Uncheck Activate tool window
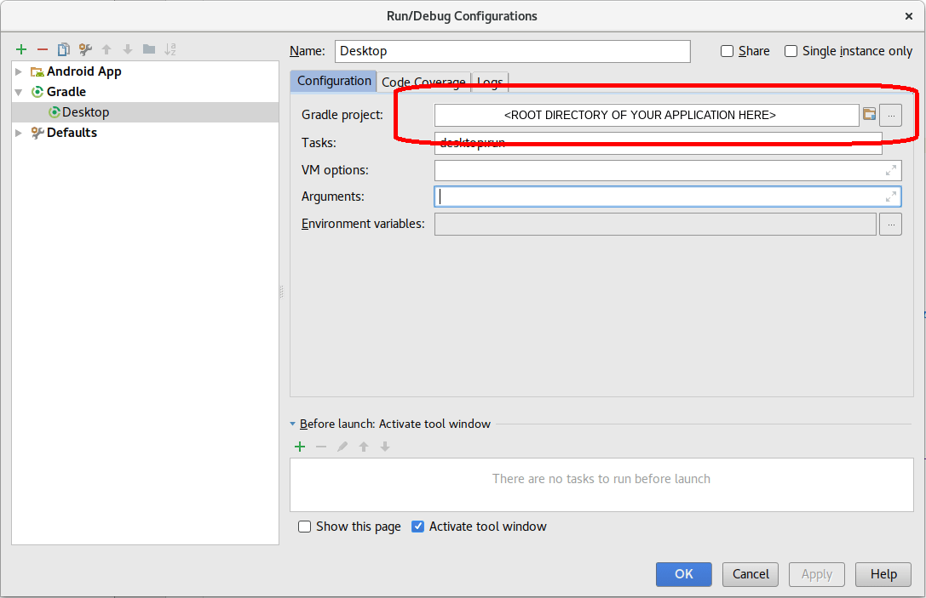This screenshot has height=598, width=926. tap(417, 527)
